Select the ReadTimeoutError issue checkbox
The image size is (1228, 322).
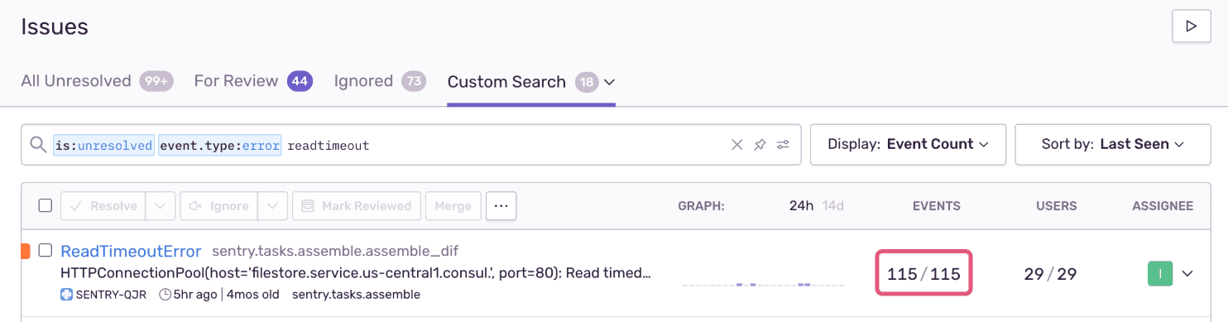(46, 250)
